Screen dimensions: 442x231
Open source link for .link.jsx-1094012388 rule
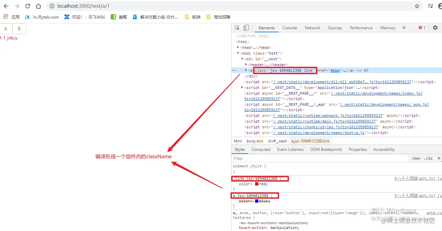[418, 178]
